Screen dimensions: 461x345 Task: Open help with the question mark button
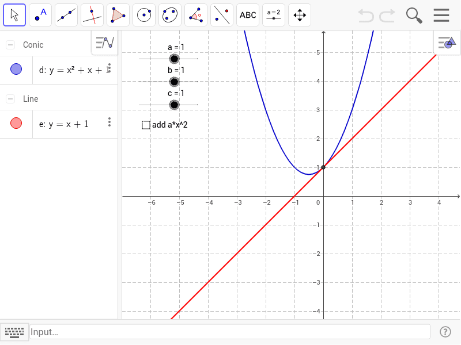coord(445,332)
